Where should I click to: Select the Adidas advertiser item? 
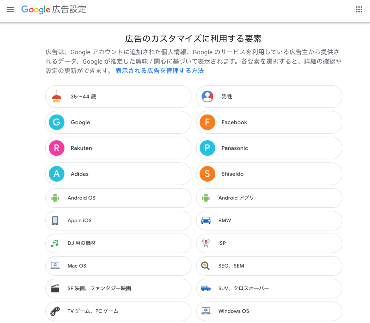point(118,174)
